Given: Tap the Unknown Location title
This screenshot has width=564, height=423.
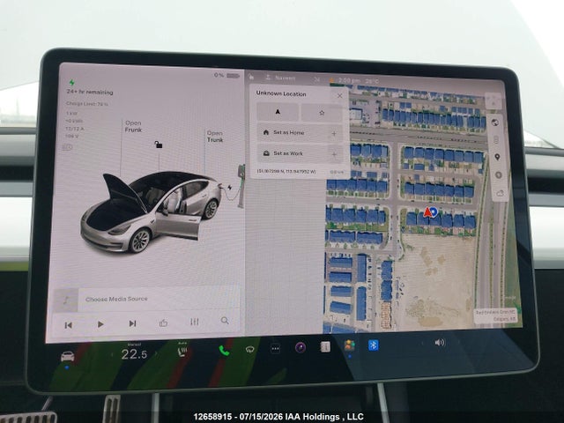Looking at the screenshot, I should (x=281, y=93).
